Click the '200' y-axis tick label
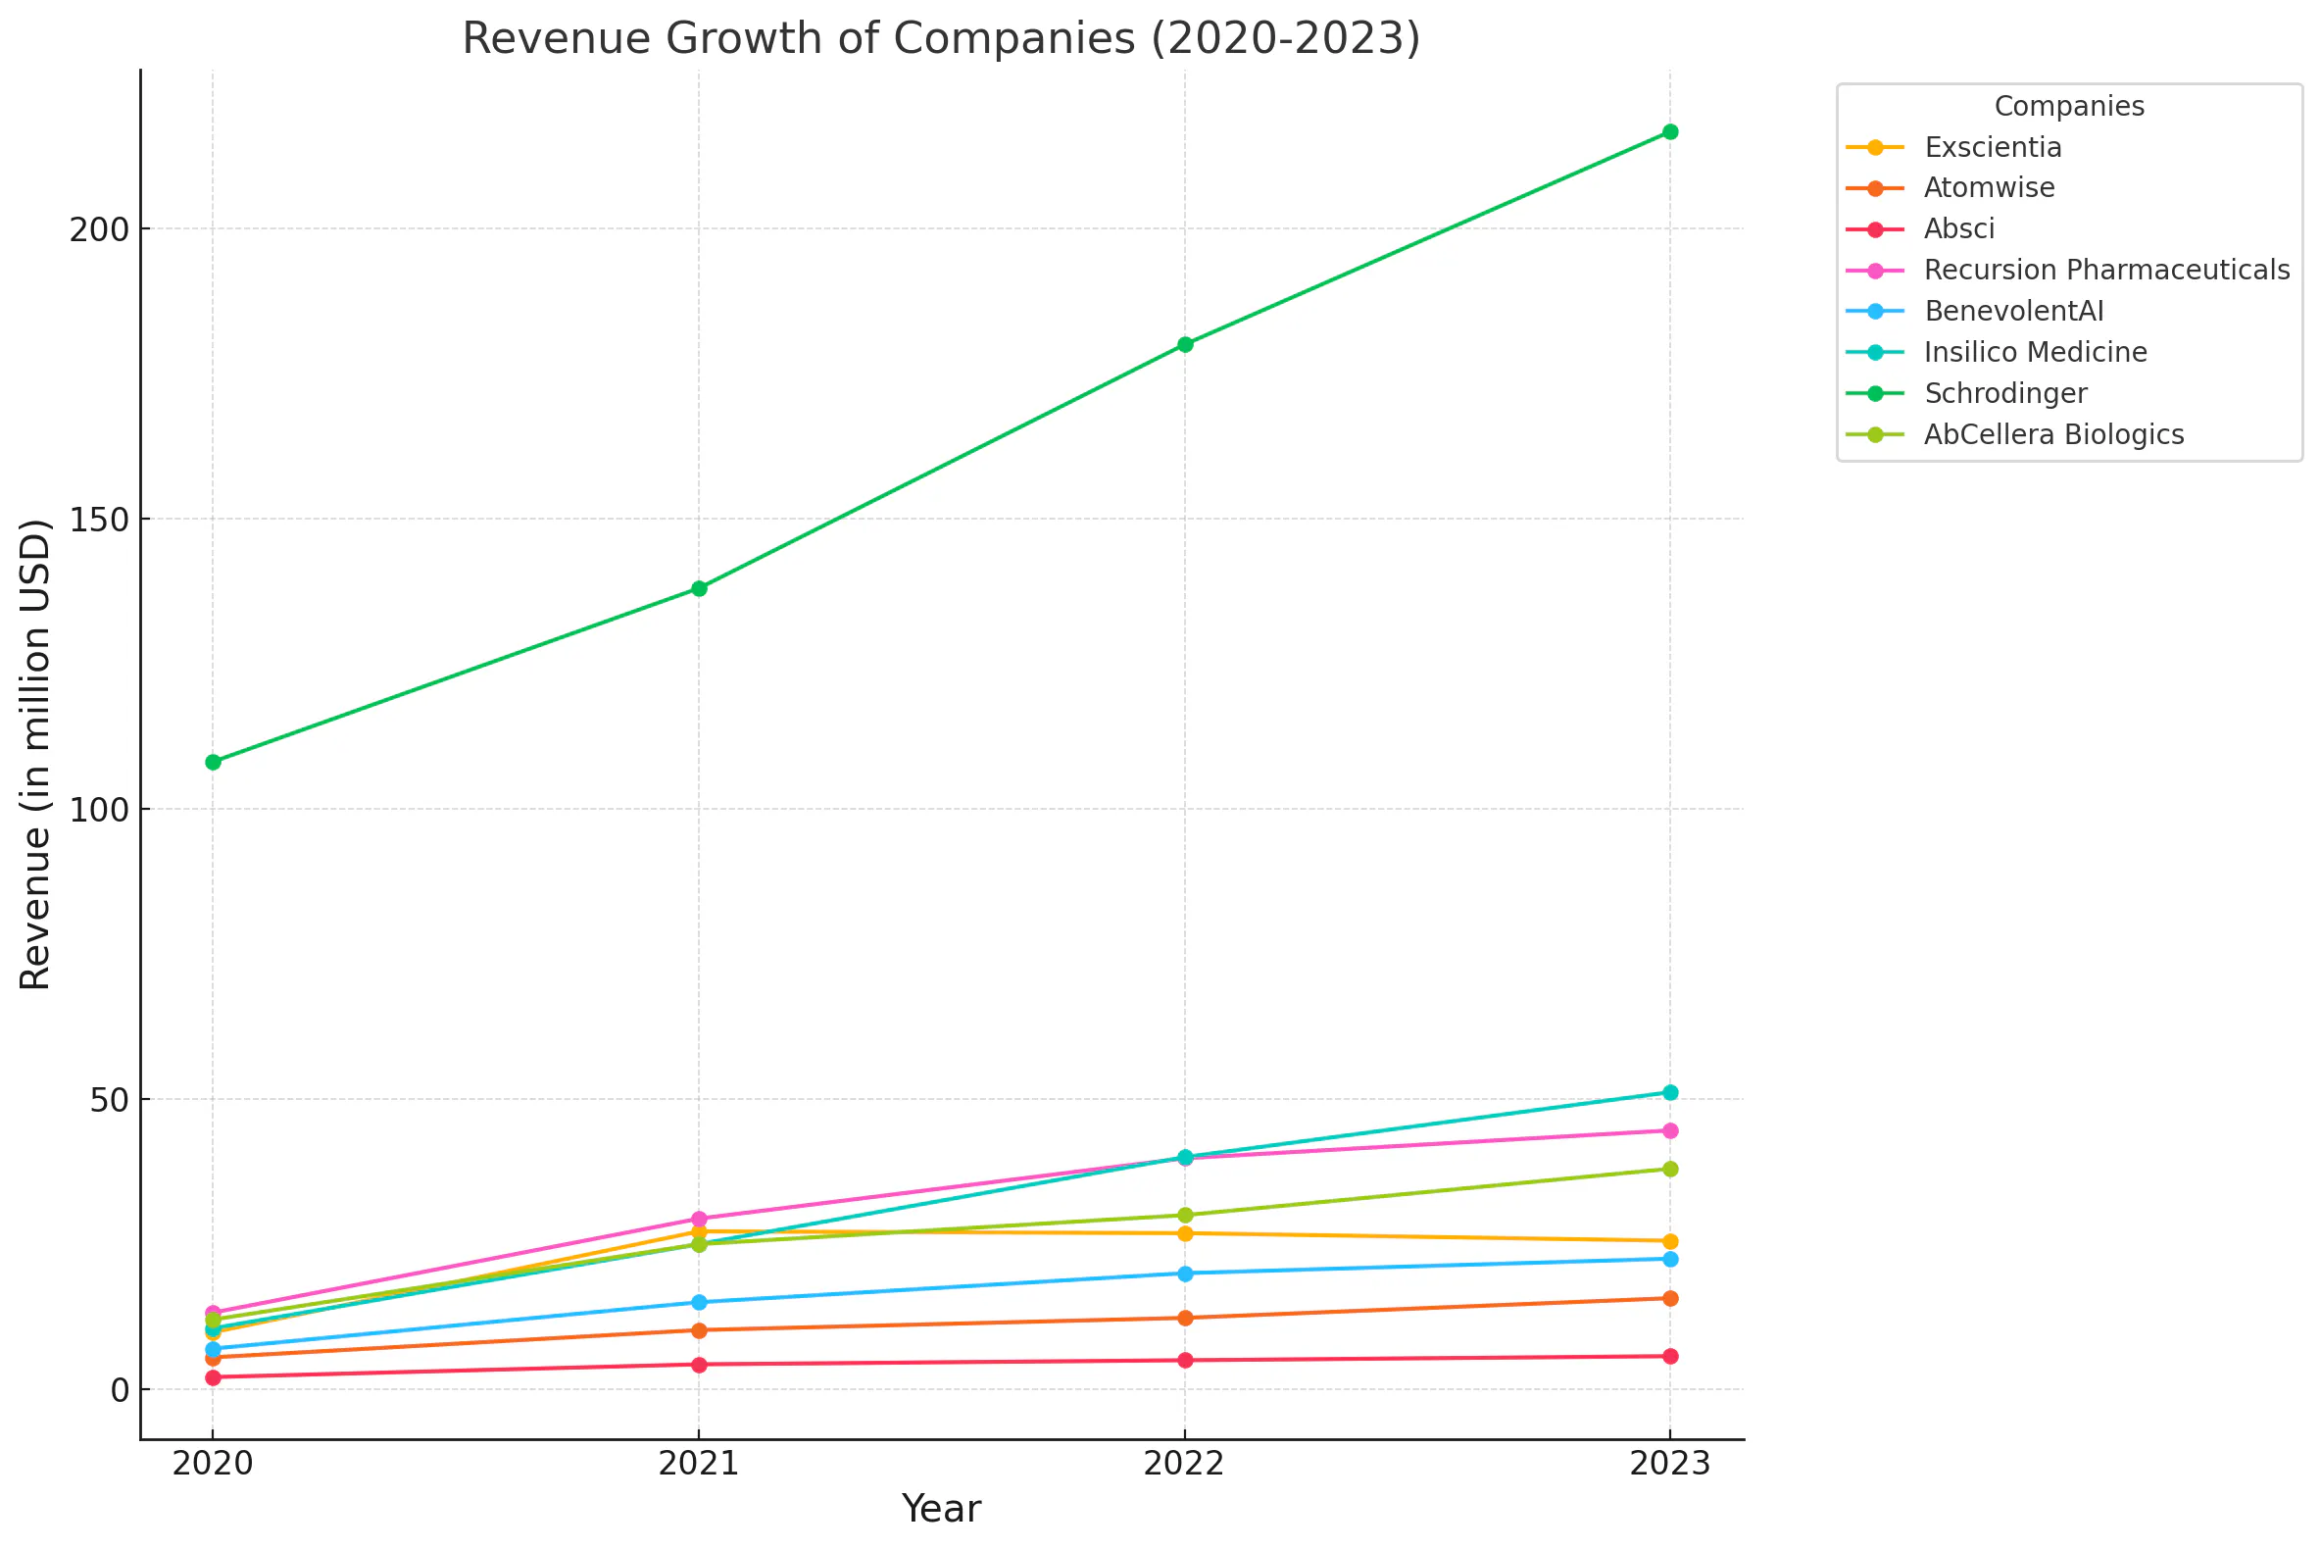The image size is (2321, 1549). click(x=100, y=230)
